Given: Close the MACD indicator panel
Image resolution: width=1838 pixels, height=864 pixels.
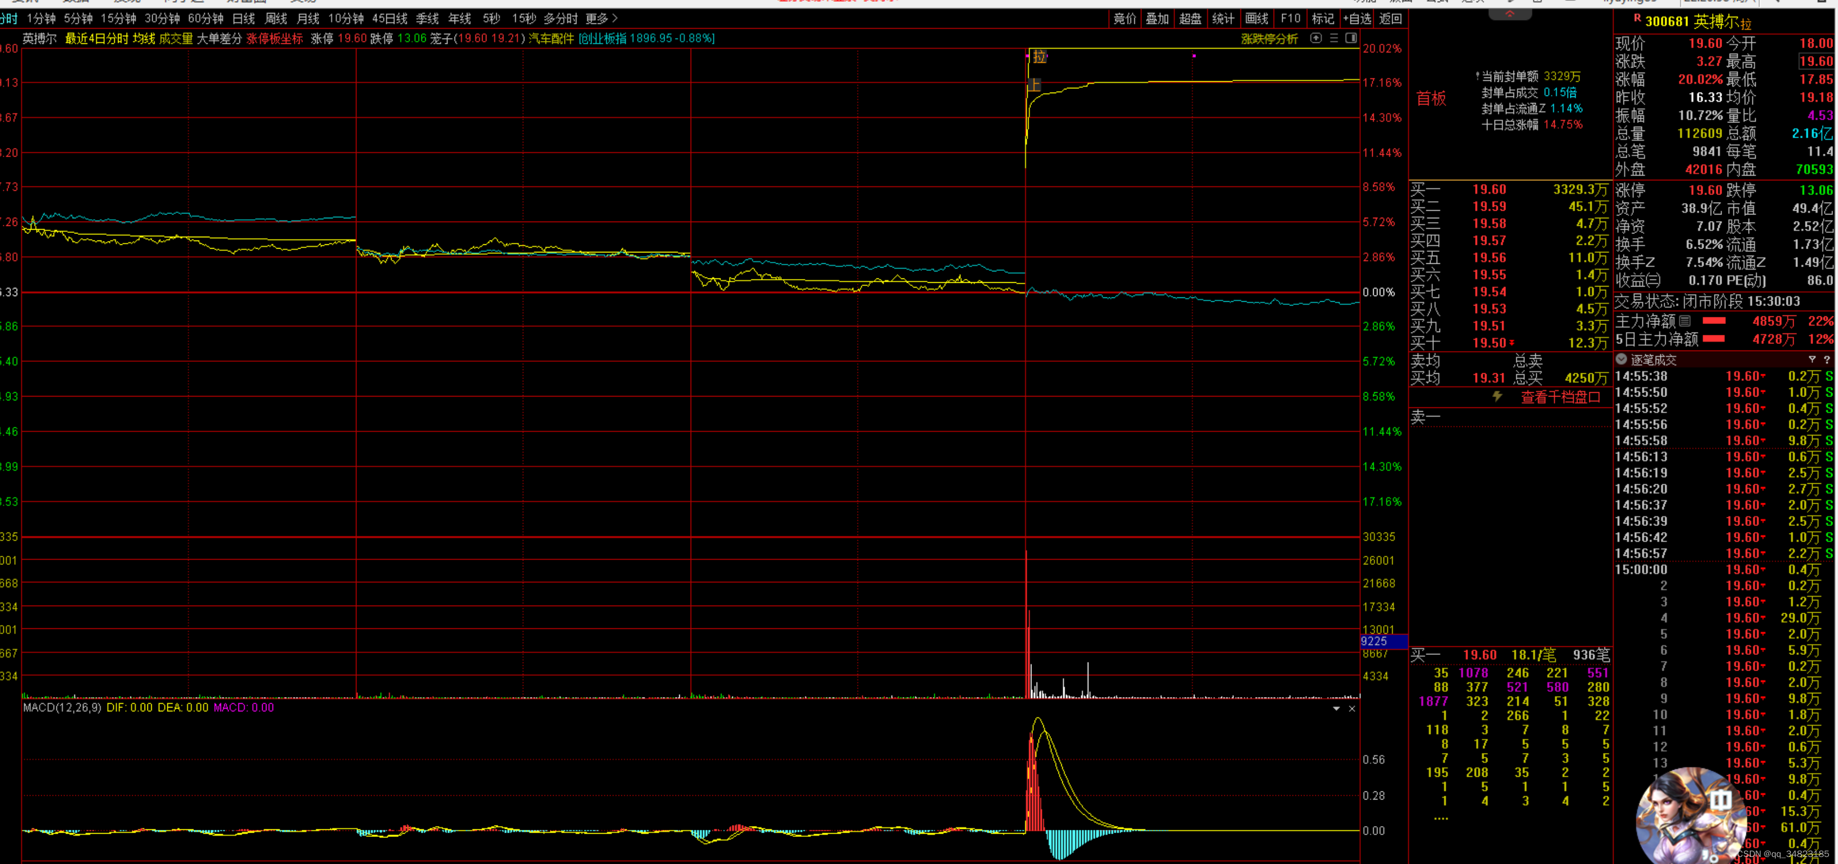Looking at the screenshot, I should click(1352, 709).
